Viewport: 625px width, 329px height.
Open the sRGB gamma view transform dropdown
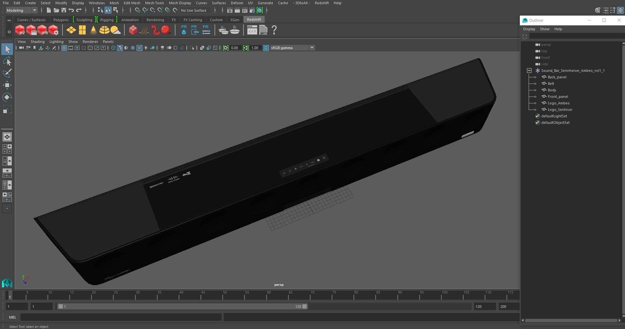tap(292, 48)
